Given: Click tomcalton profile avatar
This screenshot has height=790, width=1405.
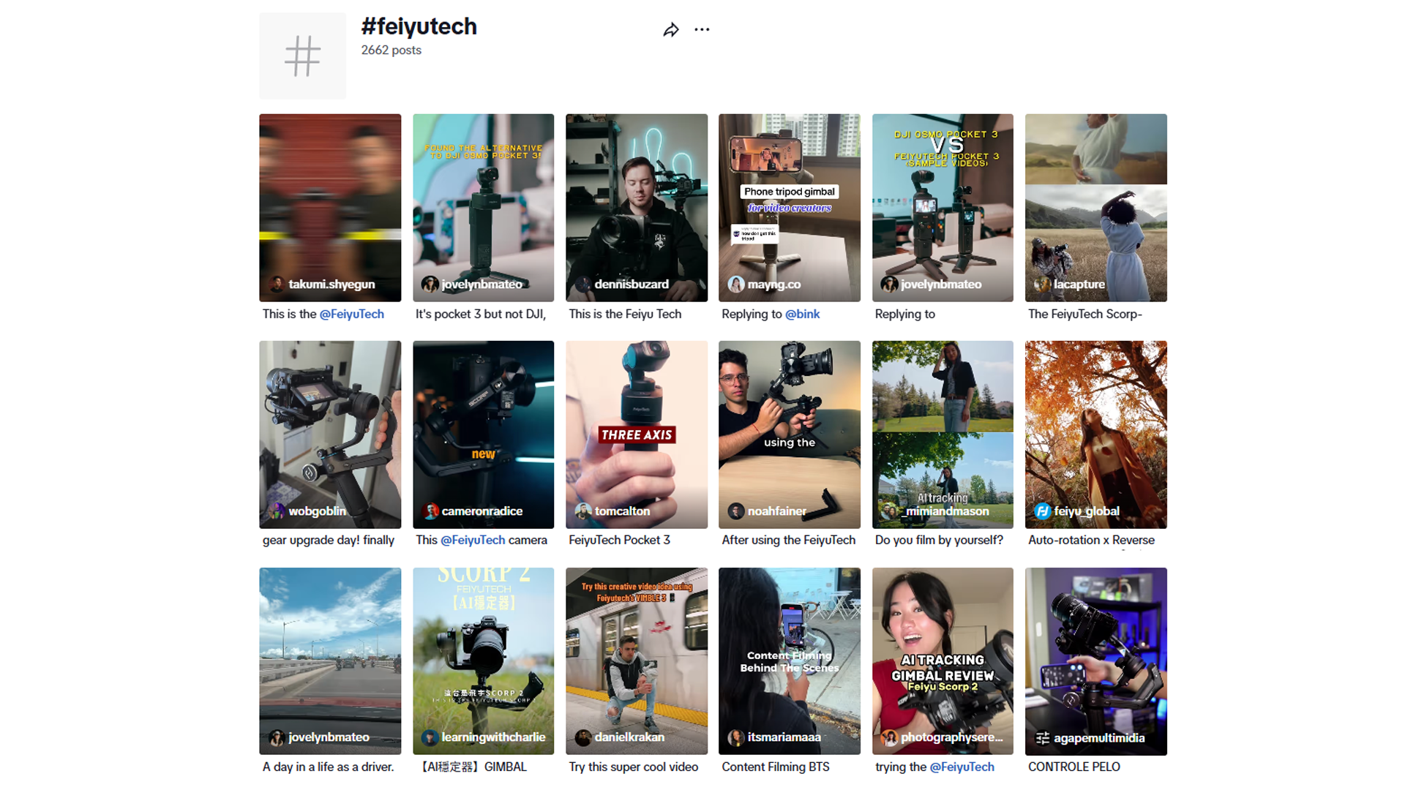Looking at the screenshot, I should [583, 511].
